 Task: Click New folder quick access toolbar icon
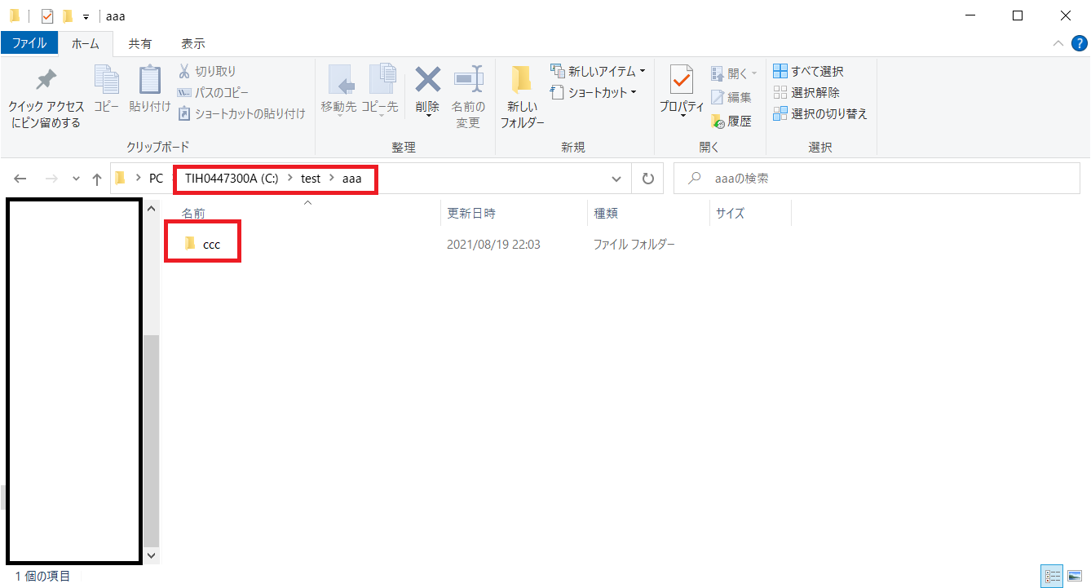(68, 15)
